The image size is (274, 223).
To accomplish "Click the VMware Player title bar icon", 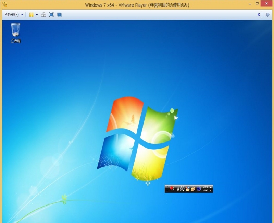I will pyautogui.click(x=5, y=4).
